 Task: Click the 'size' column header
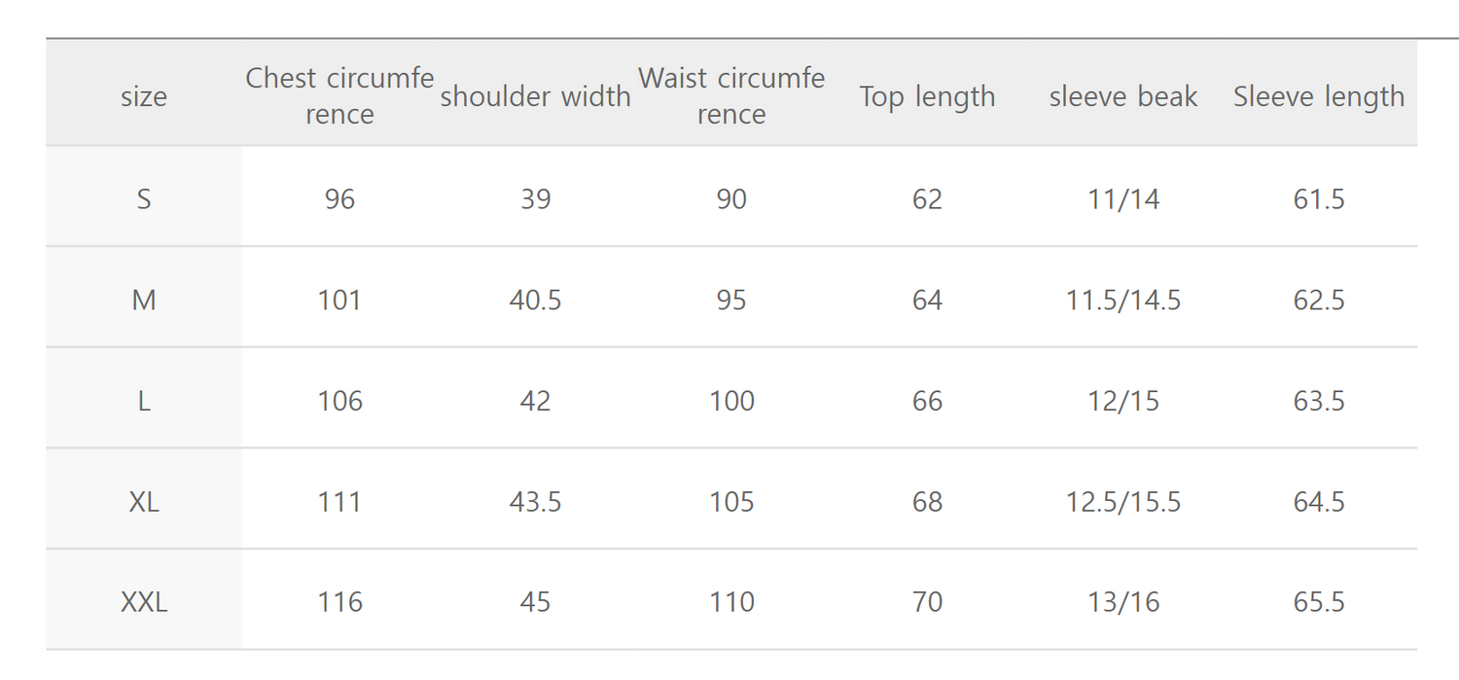[x=144, y=96]
